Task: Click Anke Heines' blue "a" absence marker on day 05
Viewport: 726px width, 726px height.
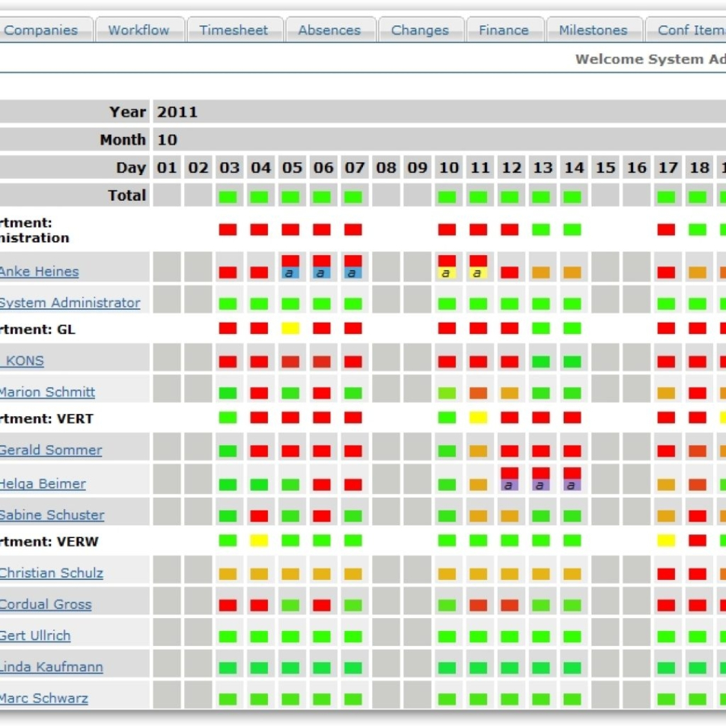Action: point(292,272)
